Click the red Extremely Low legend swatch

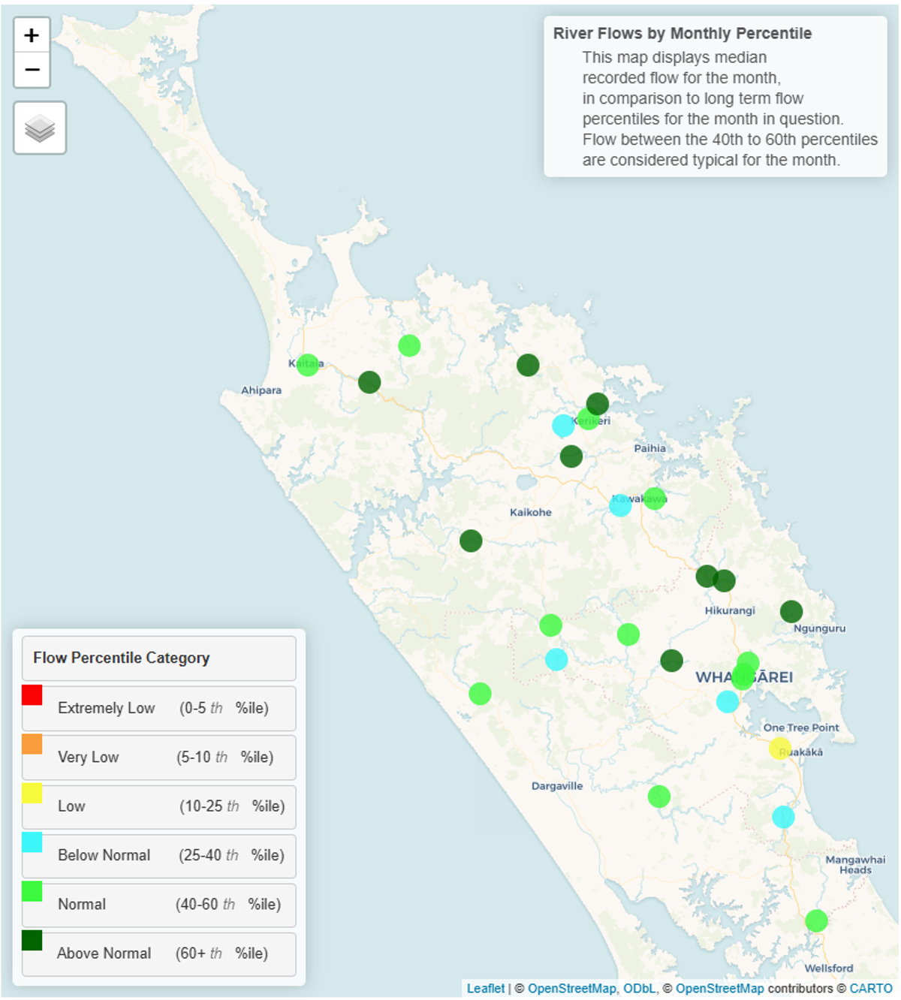(32, 695)
